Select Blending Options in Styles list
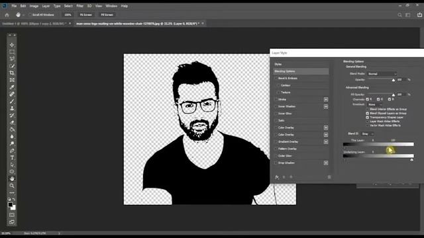 301,71
